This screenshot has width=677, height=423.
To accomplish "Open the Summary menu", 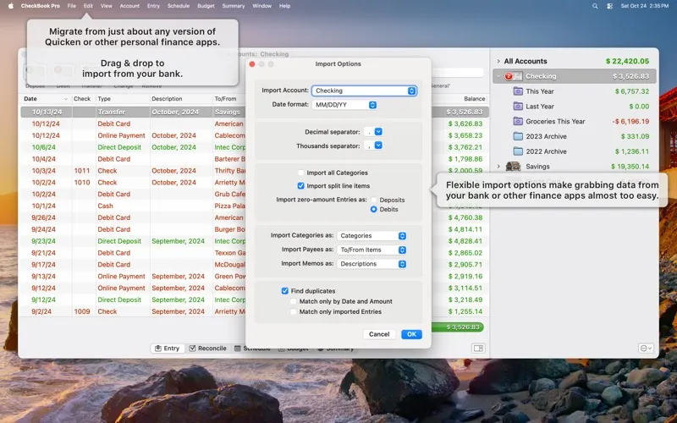I will coord(234,6).
